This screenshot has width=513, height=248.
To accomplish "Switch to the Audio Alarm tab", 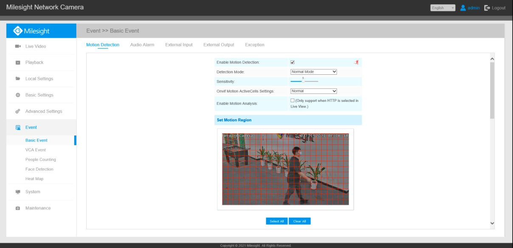I will (x=142, y=45).
